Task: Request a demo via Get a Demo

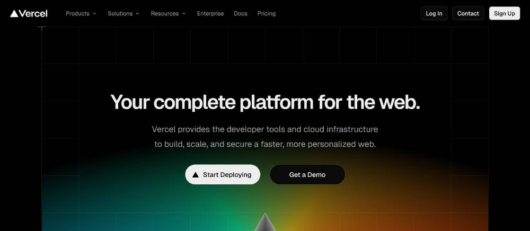Action: pyautogui.click(x=307, y=175)
